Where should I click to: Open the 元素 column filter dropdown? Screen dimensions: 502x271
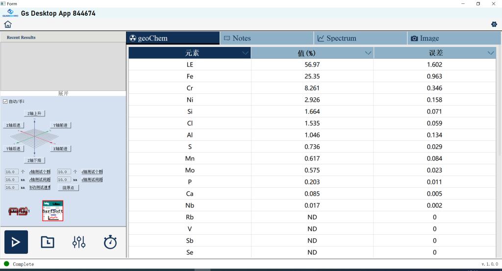pos(246,53)
